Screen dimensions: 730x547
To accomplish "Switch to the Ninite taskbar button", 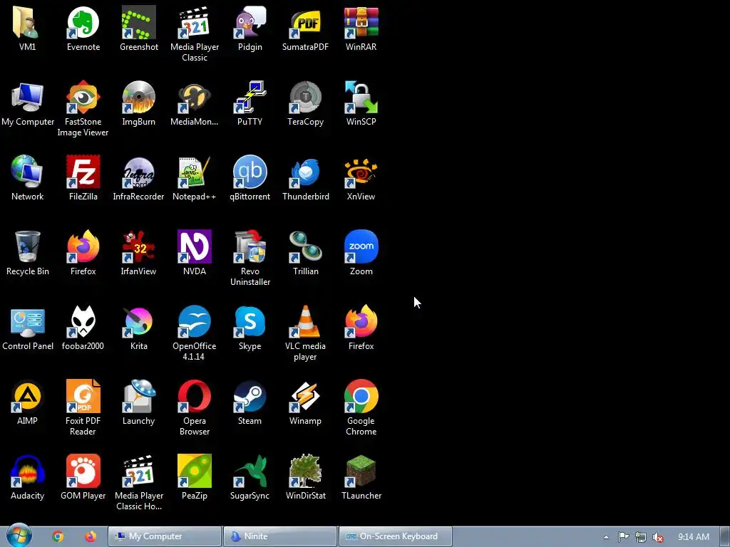I will tap(279, 536).
